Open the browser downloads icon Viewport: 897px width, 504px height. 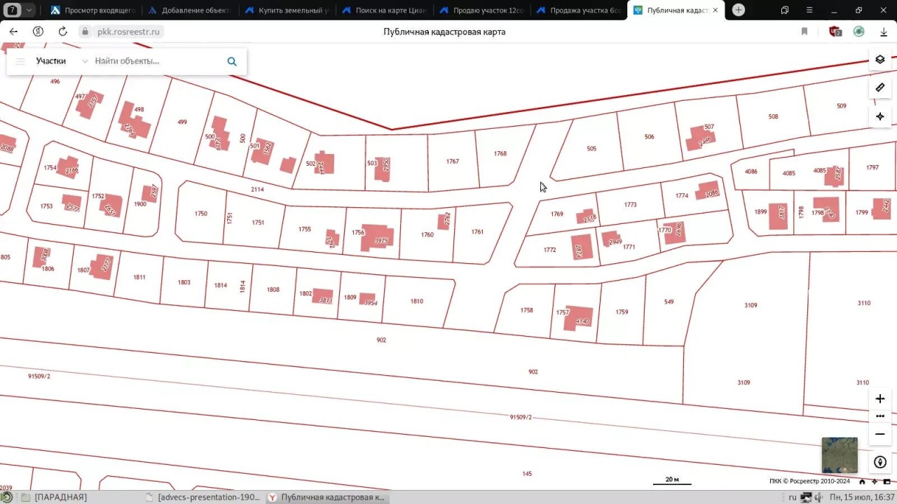(884, 31)
